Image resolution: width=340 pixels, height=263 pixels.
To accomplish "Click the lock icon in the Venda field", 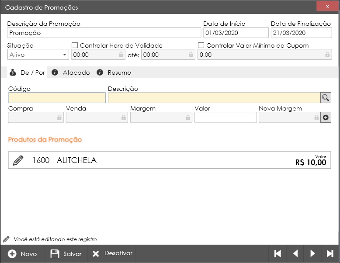I will point(124,118).
